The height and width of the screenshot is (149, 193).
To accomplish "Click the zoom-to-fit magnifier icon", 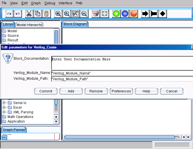I will (76, 14).
